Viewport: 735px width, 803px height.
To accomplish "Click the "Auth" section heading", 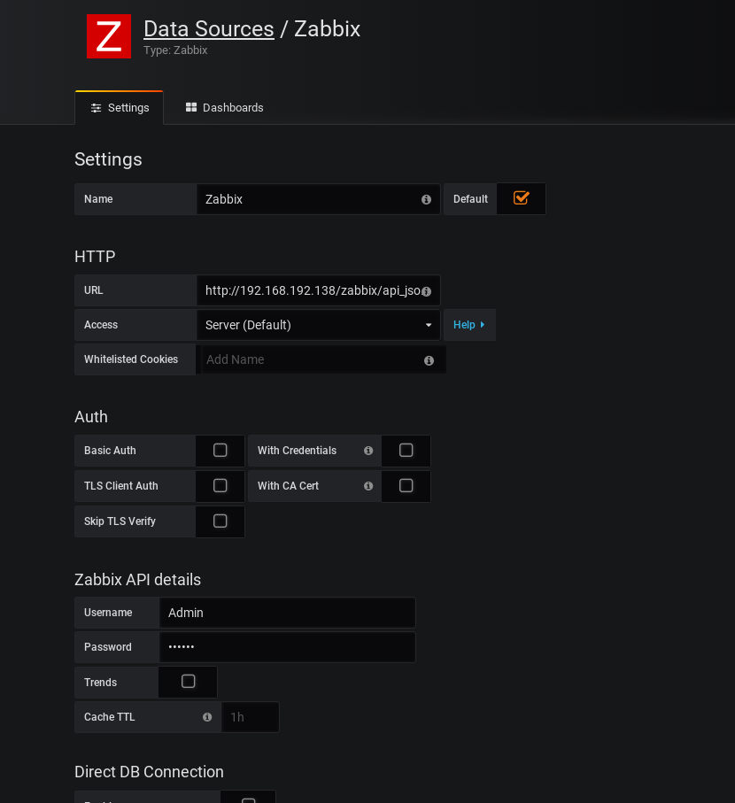I will click(x=91, y=417).
